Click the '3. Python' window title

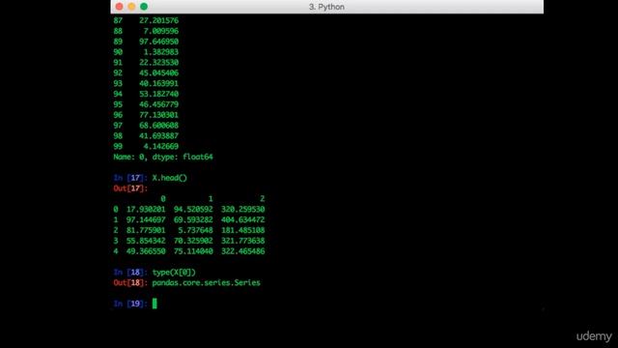(x=326, y=7)
